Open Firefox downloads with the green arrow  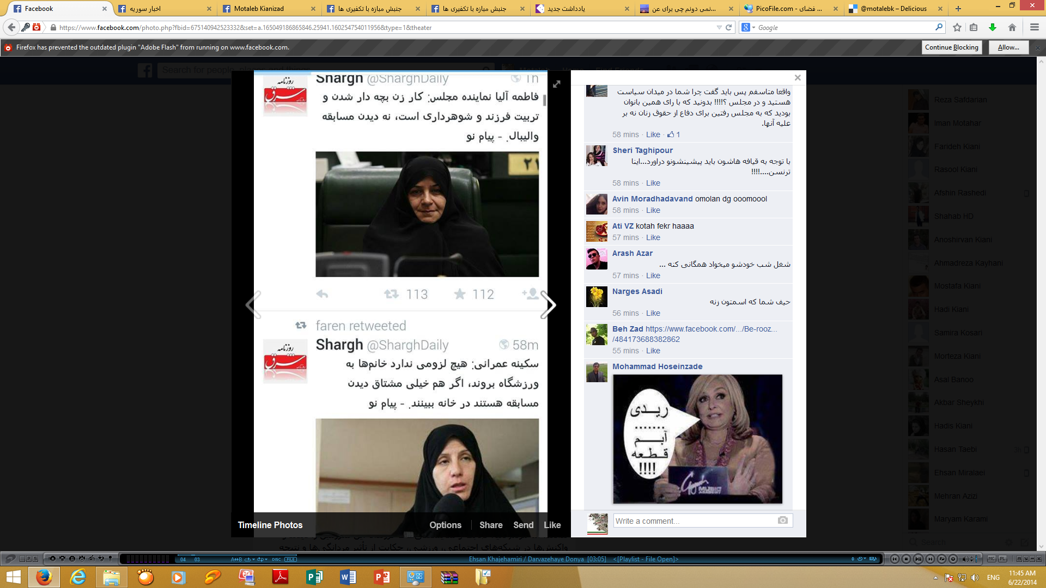coord(993,27)
